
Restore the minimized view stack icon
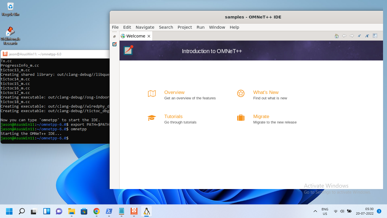[114, 37]
